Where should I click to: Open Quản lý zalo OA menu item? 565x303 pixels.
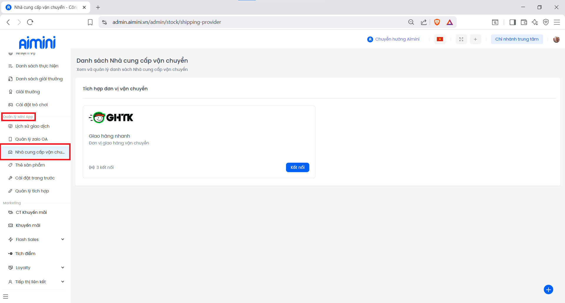coord(31,139)
